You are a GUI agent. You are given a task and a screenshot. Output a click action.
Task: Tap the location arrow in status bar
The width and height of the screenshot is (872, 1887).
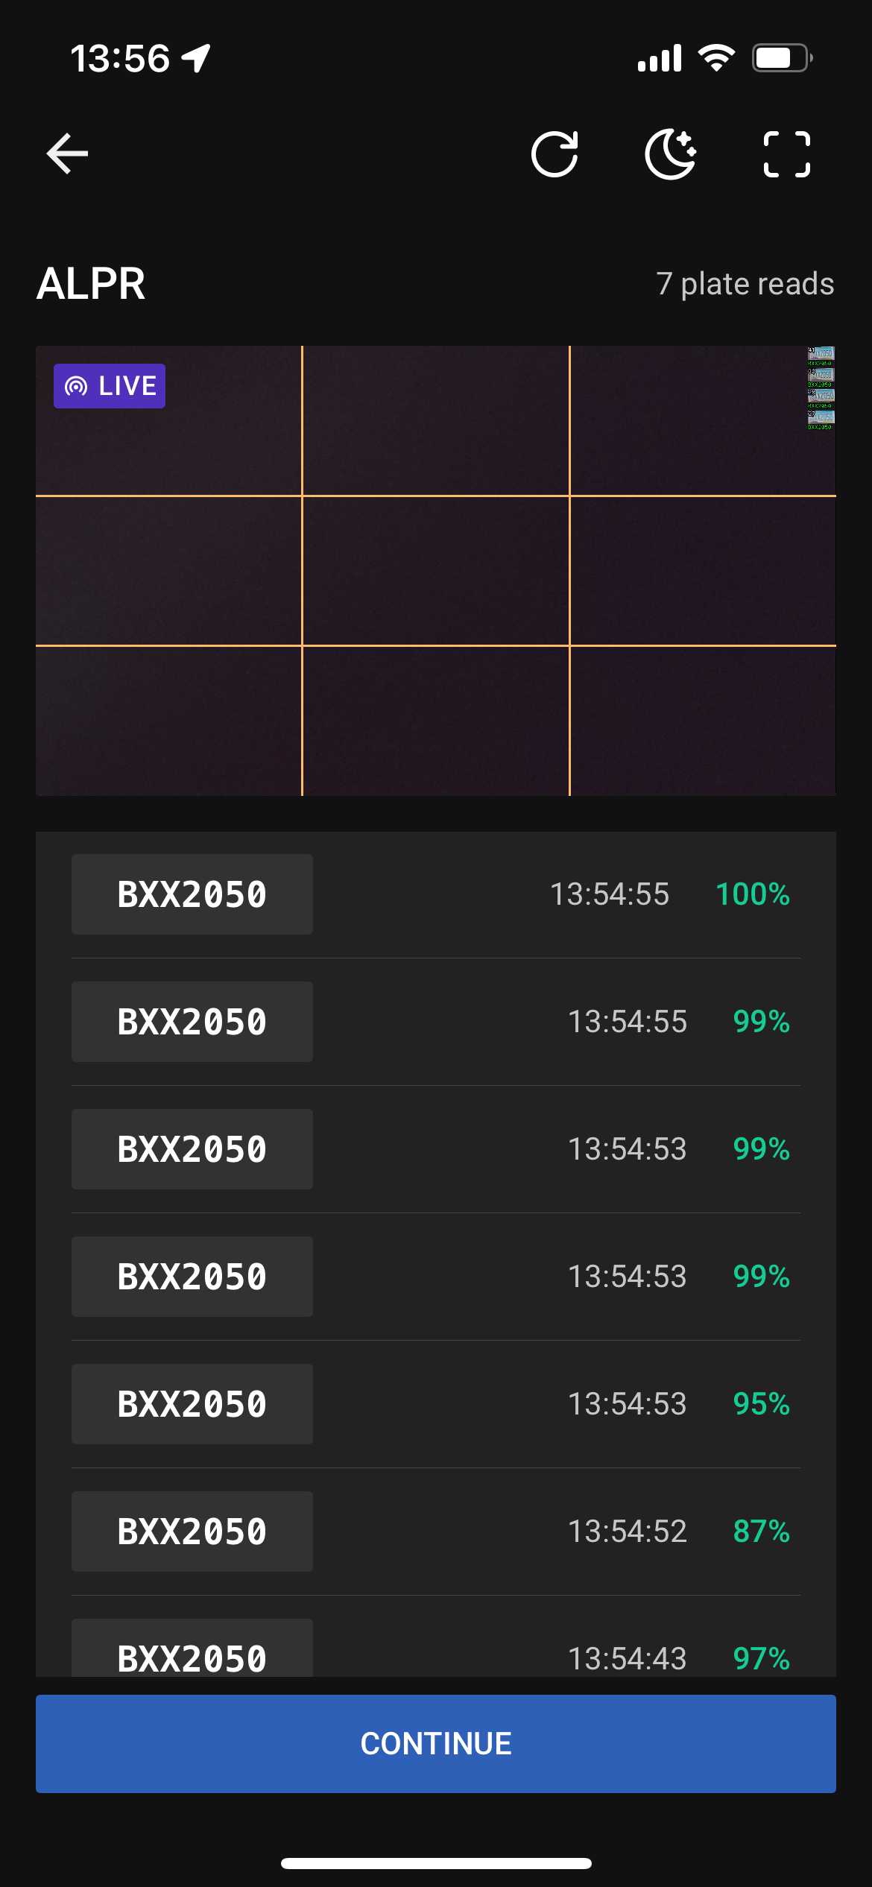click(x=197, y=58)
